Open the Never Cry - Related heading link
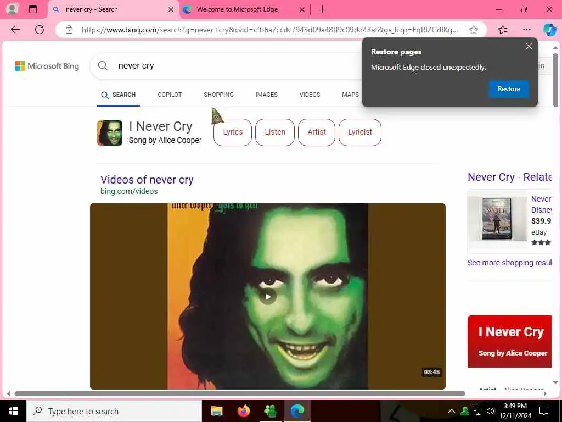The width and height of the screenshot is (562, 422). 509,177
